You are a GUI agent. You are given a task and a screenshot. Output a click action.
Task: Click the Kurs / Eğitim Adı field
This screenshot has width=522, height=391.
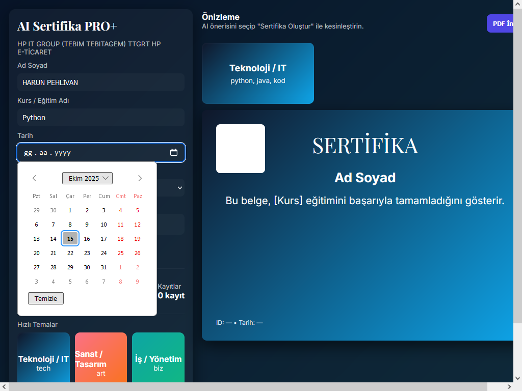101,118
